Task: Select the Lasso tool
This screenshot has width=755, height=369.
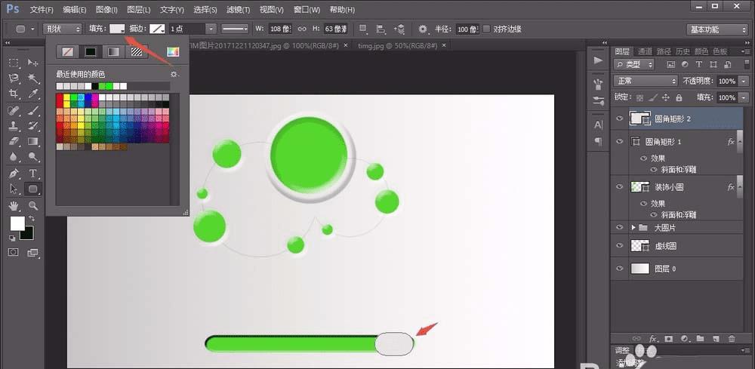Action: tap(14, 78)
